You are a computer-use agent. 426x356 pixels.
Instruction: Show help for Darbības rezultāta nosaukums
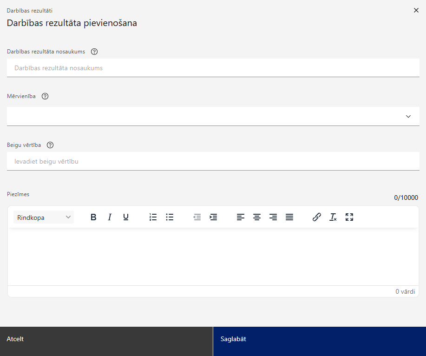(94, 52)
